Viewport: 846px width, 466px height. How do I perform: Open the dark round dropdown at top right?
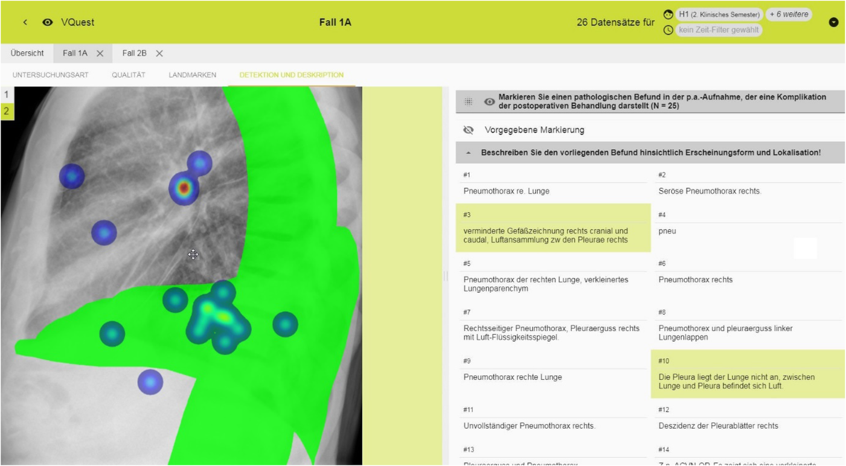tap(833, 22)
